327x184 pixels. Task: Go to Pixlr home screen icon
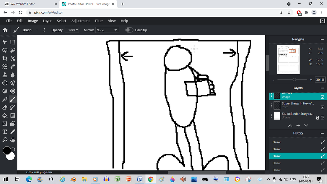click(5, 30)
